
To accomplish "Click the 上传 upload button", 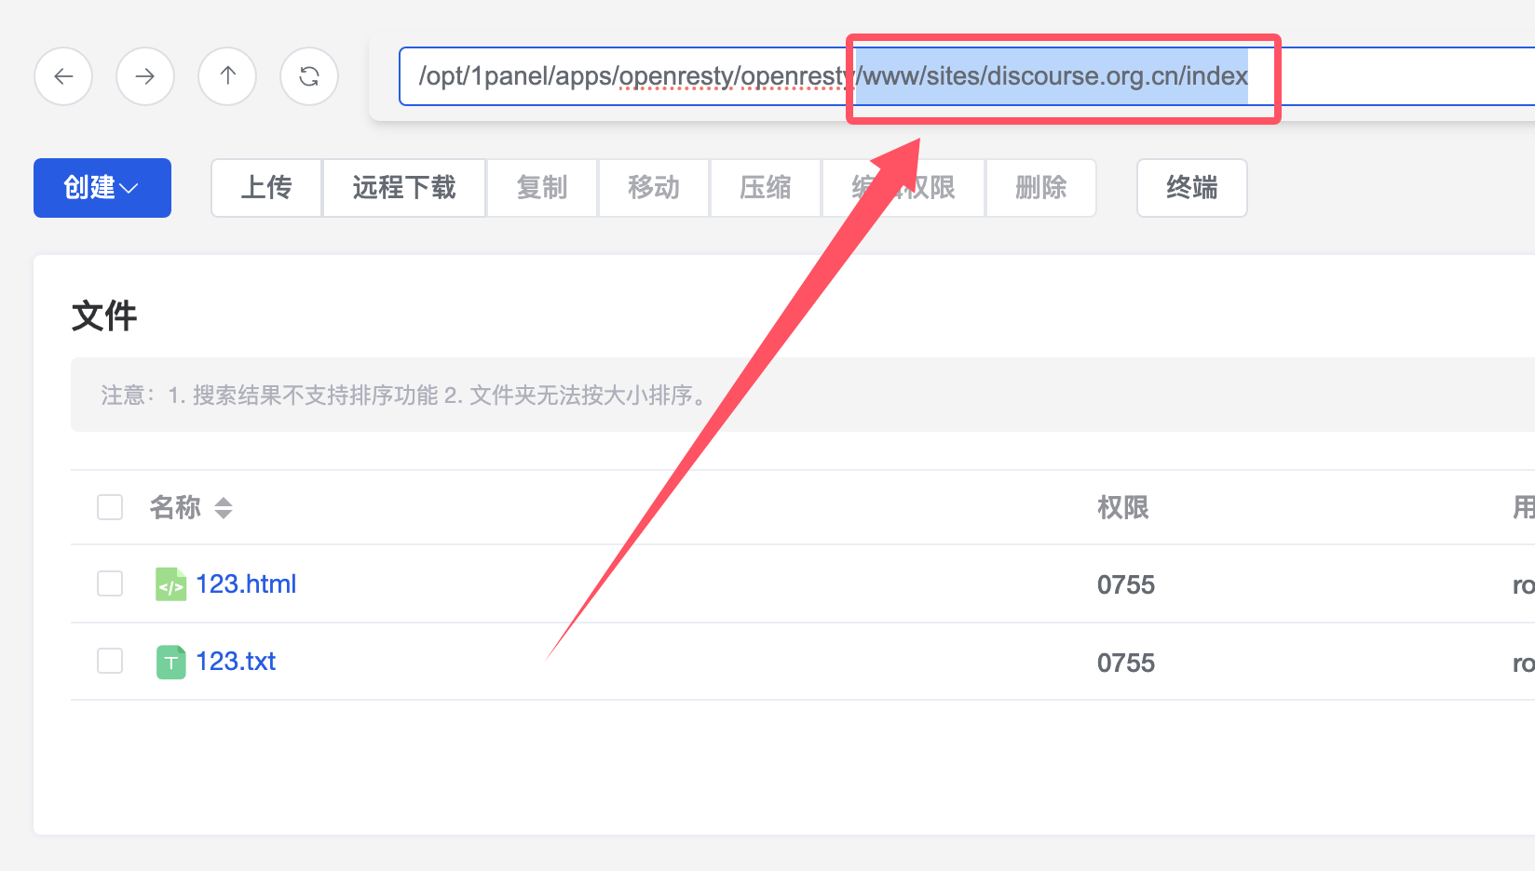I will pos(266,188).
